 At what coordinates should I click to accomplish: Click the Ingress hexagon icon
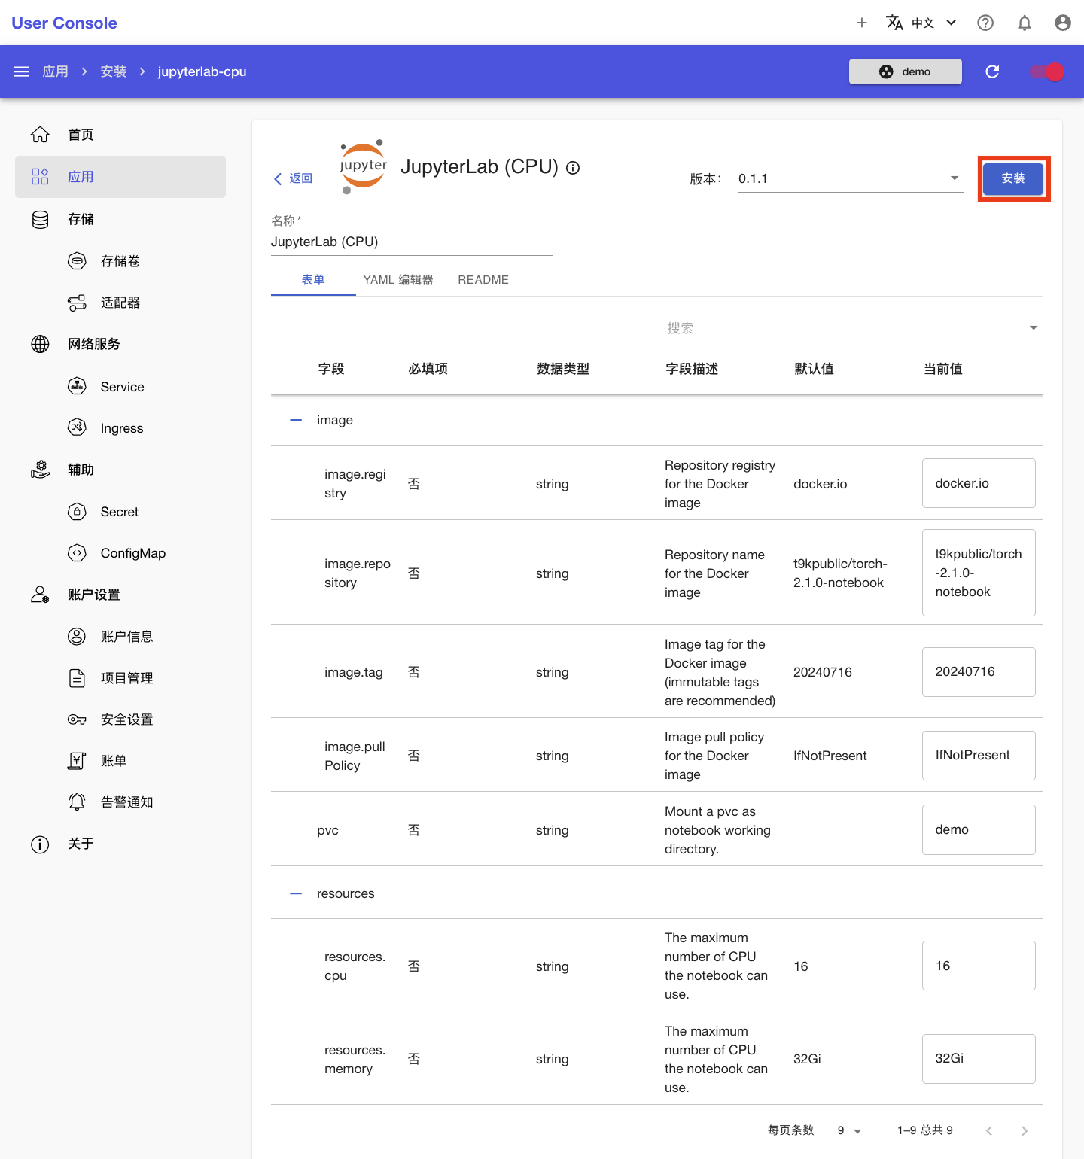click(77, 427)
